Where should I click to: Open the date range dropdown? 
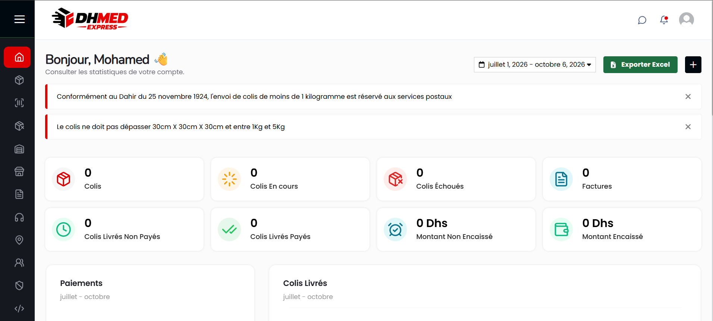[535, 64]
